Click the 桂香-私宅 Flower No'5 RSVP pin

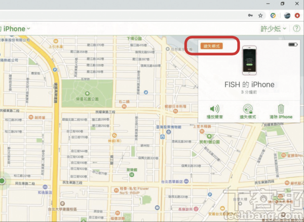[x=116, y=190]
